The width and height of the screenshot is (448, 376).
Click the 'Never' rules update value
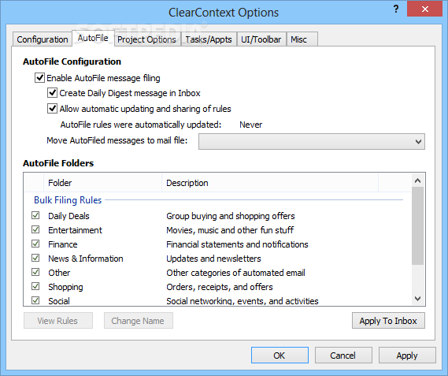250,125
